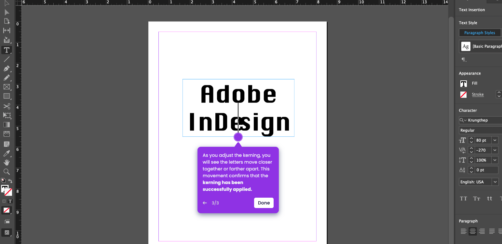This screenshot has width=502, height=244.
Task: Open screen mode button at toolbar bottom
Action: (x=7, y=232)
